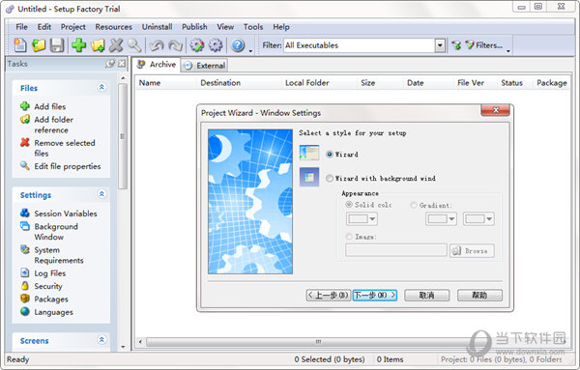The width and height of the screenshot is (580, 370).
Task: Open the View menu
Action: [225, 27]
